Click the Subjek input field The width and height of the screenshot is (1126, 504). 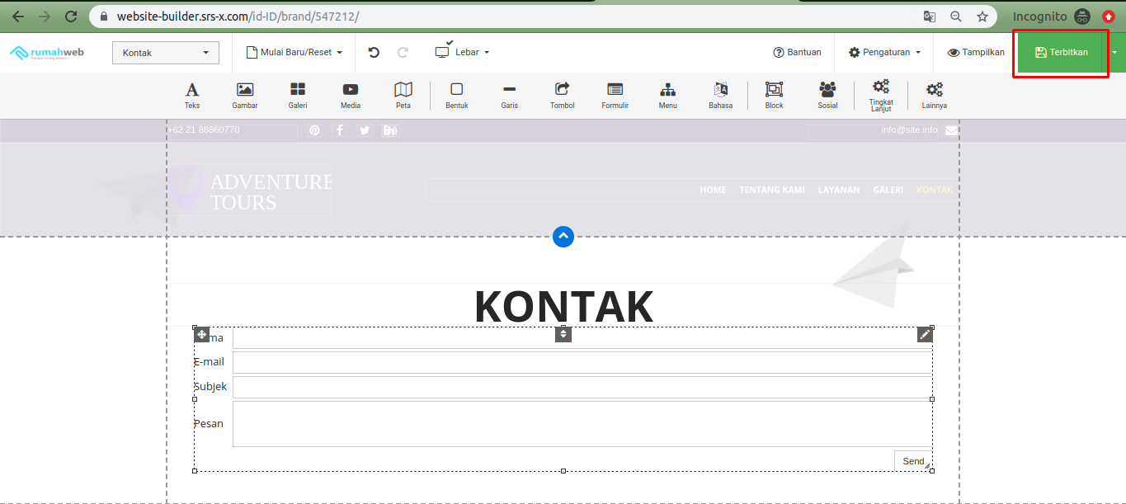582,388
